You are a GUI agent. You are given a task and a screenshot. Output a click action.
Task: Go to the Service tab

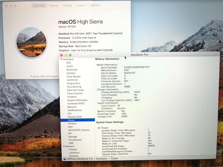(94, 5)
